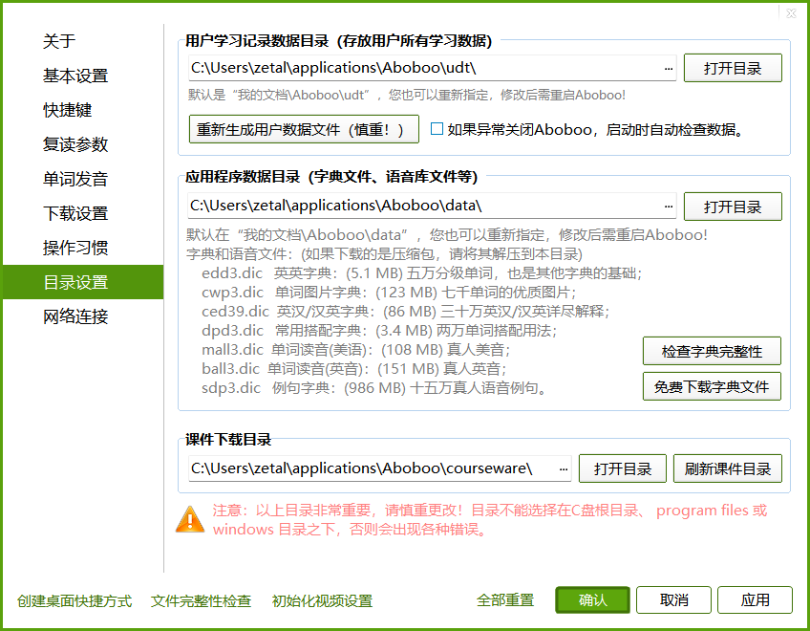Click the browse "…" icon for courseware download directory
The height and width of the screenshot is (631, 810).
tap(563, 468)
